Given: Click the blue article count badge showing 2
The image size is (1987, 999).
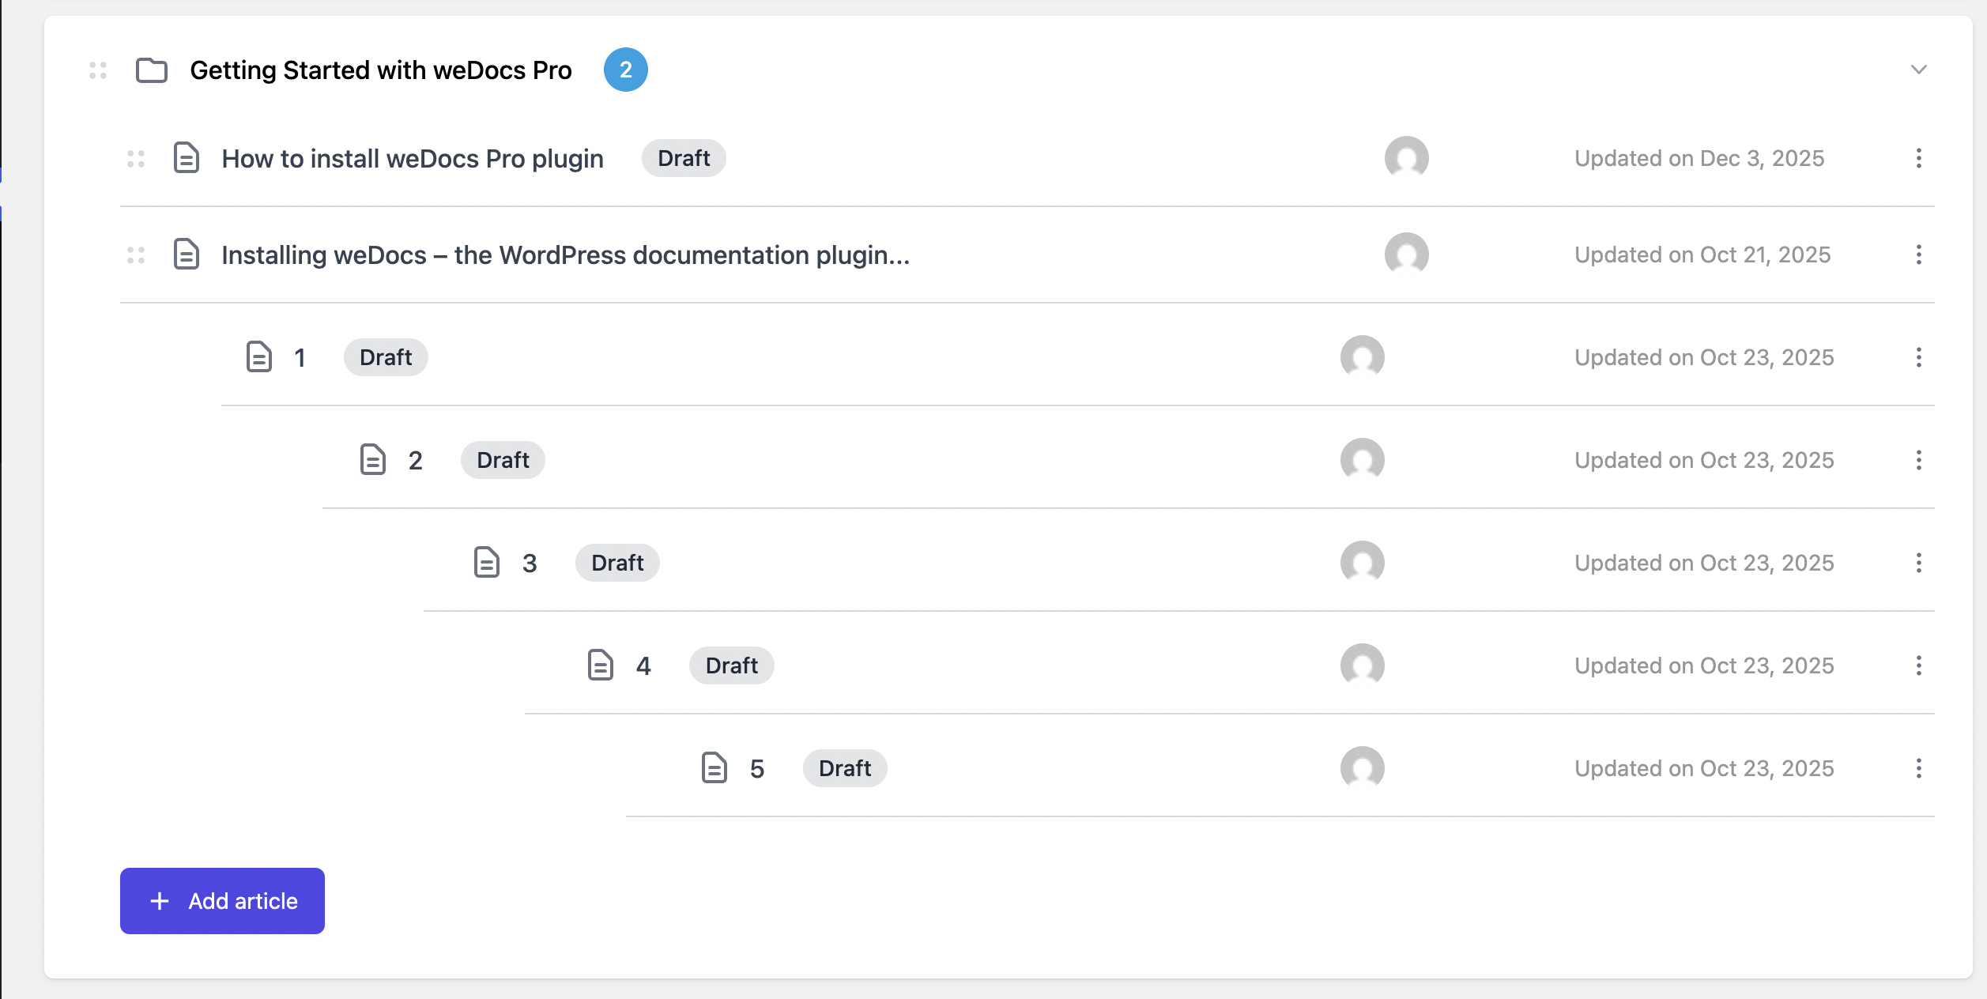Looking at the screenshot, I should pos(625,70).
